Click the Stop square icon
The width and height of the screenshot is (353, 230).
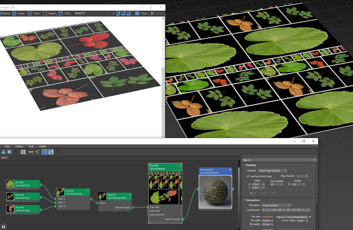tap(137, 13)
